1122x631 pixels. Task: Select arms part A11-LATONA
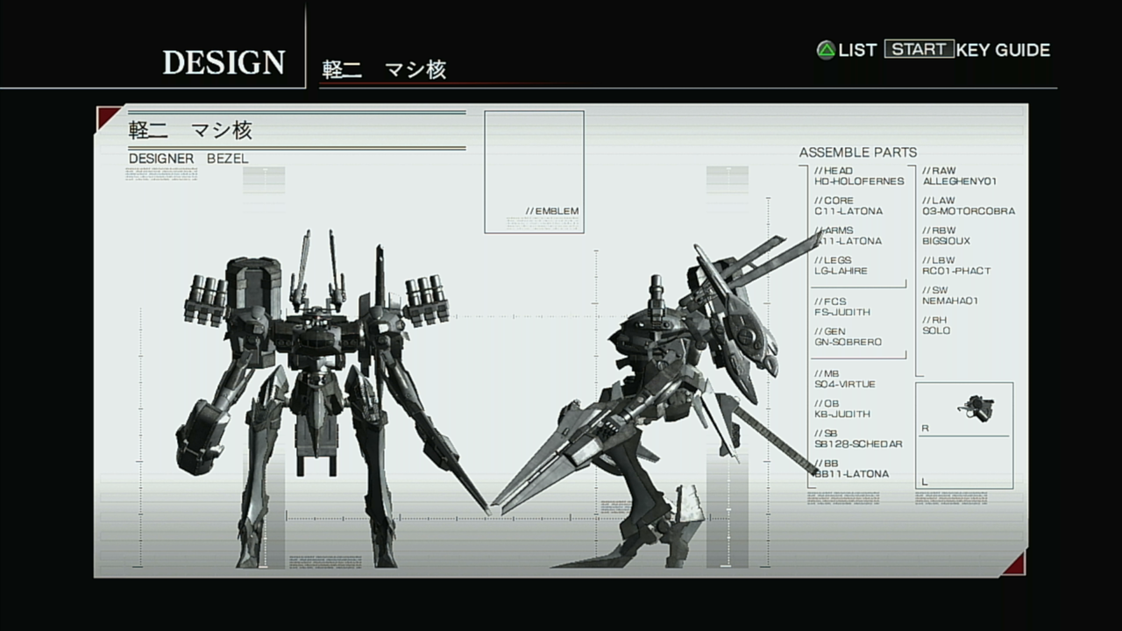click(848, 241)
